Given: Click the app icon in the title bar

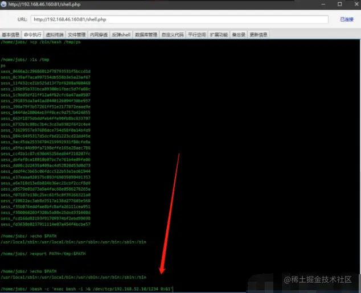Looking at the screenshot, I should click(3, 4).
